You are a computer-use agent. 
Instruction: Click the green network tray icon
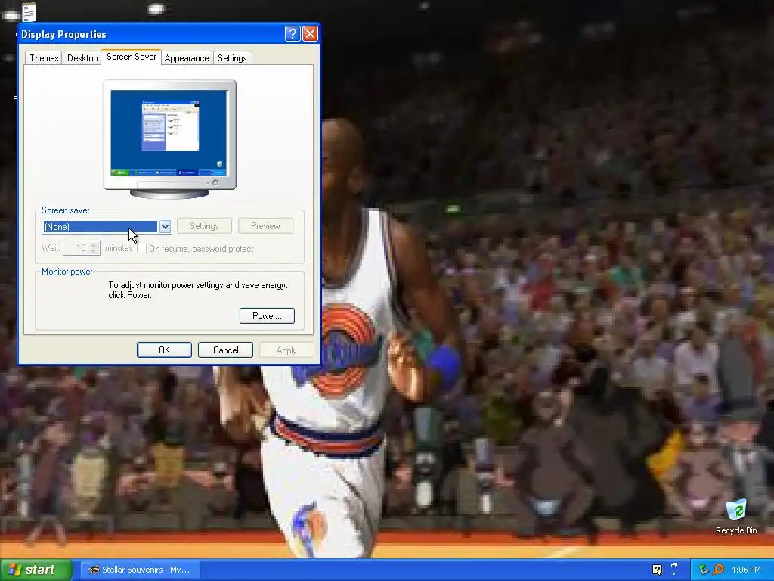coord(704,570)
